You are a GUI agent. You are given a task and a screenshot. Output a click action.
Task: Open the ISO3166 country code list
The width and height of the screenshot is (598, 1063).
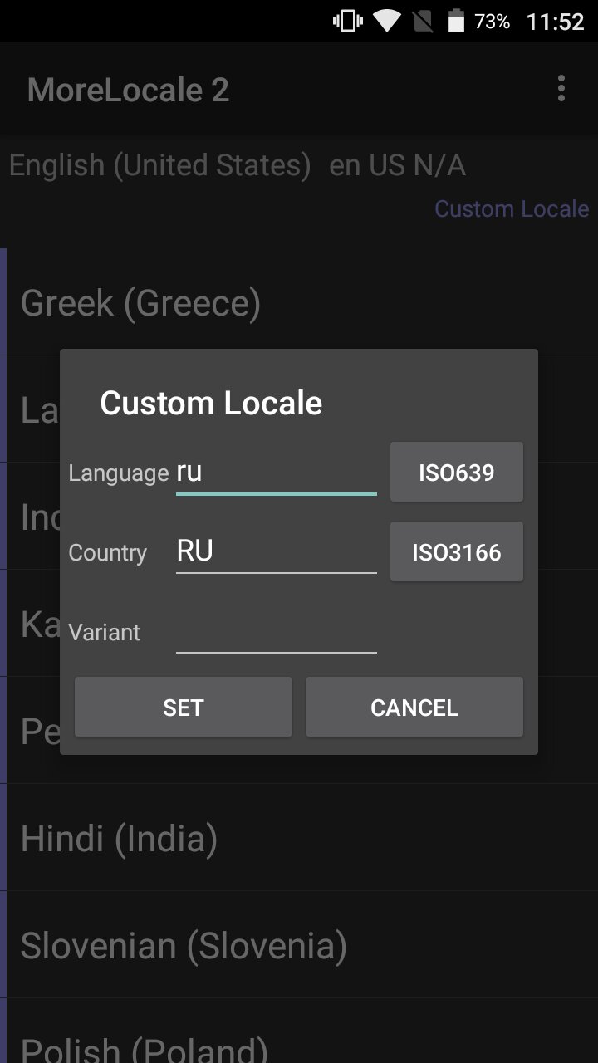[456, 552]
